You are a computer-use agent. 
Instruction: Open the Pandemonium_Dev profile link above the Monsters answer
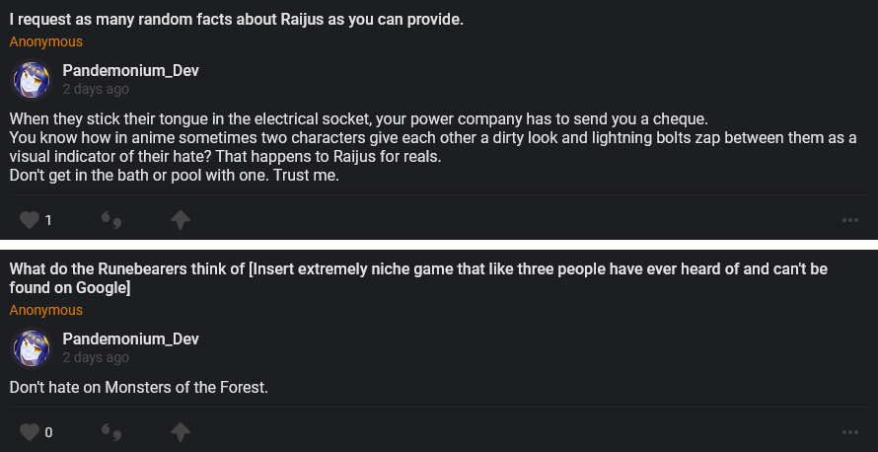(x=130, y=339)
